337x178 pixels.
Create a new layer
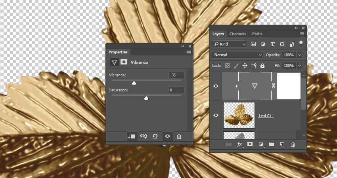(282, 144)
